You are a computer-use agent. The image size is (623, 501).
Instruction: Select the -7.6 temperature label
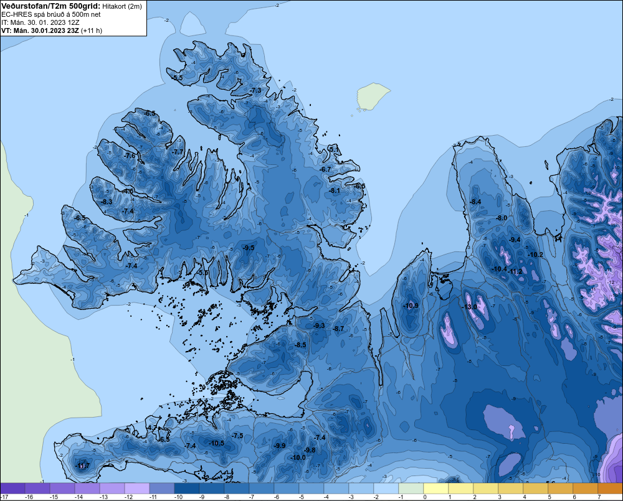130,156
